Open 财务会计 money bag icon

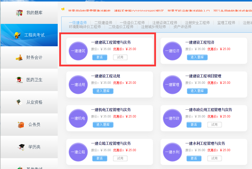[x=19, y=58]
